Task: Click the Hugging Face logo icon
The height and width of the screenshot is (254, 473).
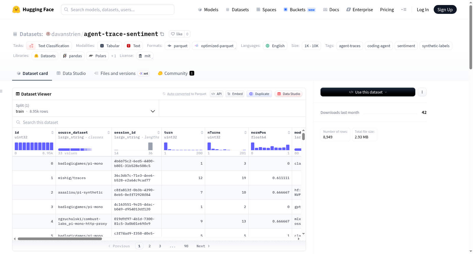Action: (16, 9)
